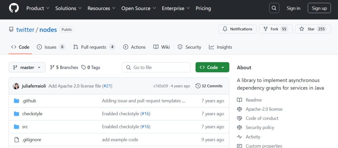Click the src folder icon
338x148 pixels.
[17, 127]
